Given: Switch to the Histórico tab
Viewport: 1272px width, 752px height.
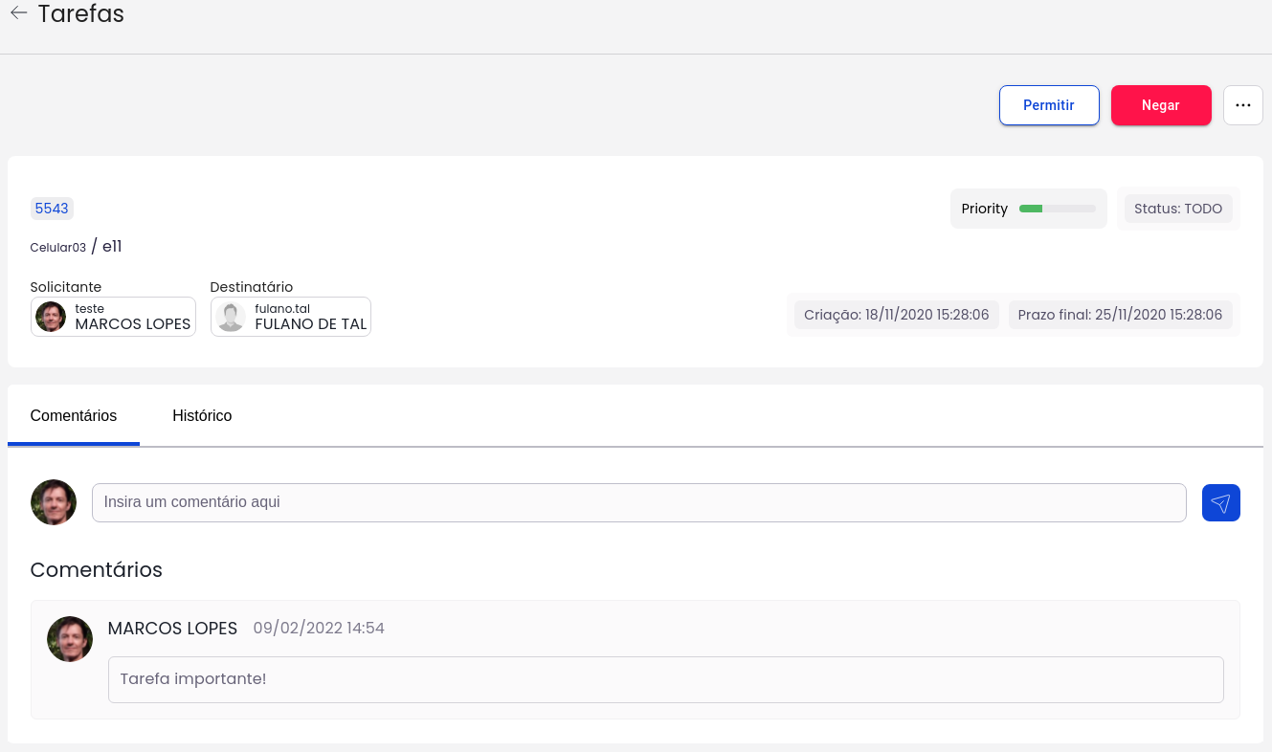Looking at the screenshot, I should point(202,415).
